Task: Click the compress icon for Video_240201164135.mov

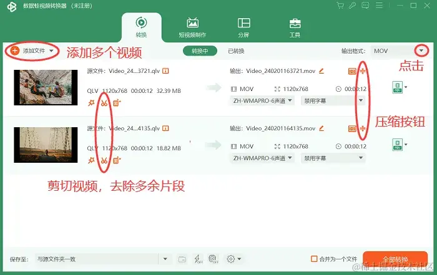Action: tap(363, 128)
